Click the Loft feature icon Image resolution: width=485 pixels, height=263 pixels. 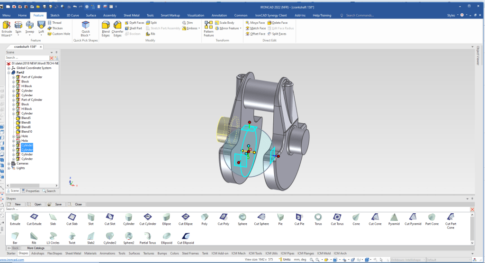click(41, 27)
